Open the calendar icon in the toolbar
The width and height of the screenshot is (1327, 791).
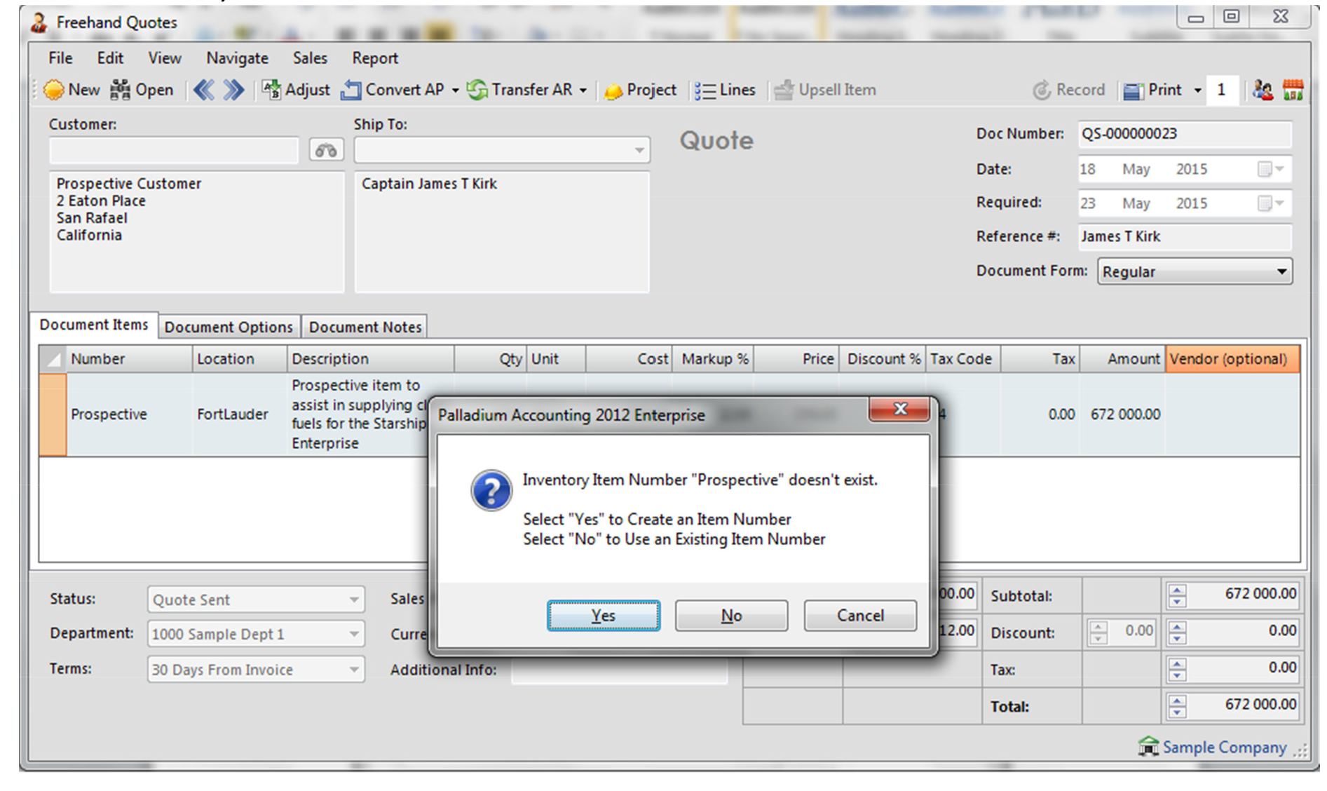(1293, 90)
